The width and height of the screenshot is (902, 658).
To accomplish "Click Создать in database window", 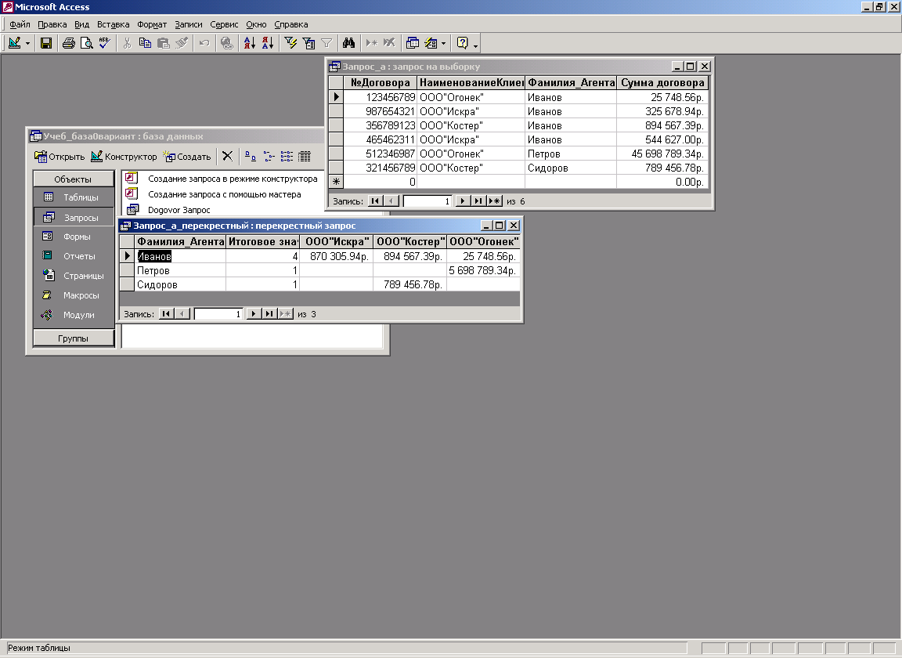I will [x=187, y=157].
